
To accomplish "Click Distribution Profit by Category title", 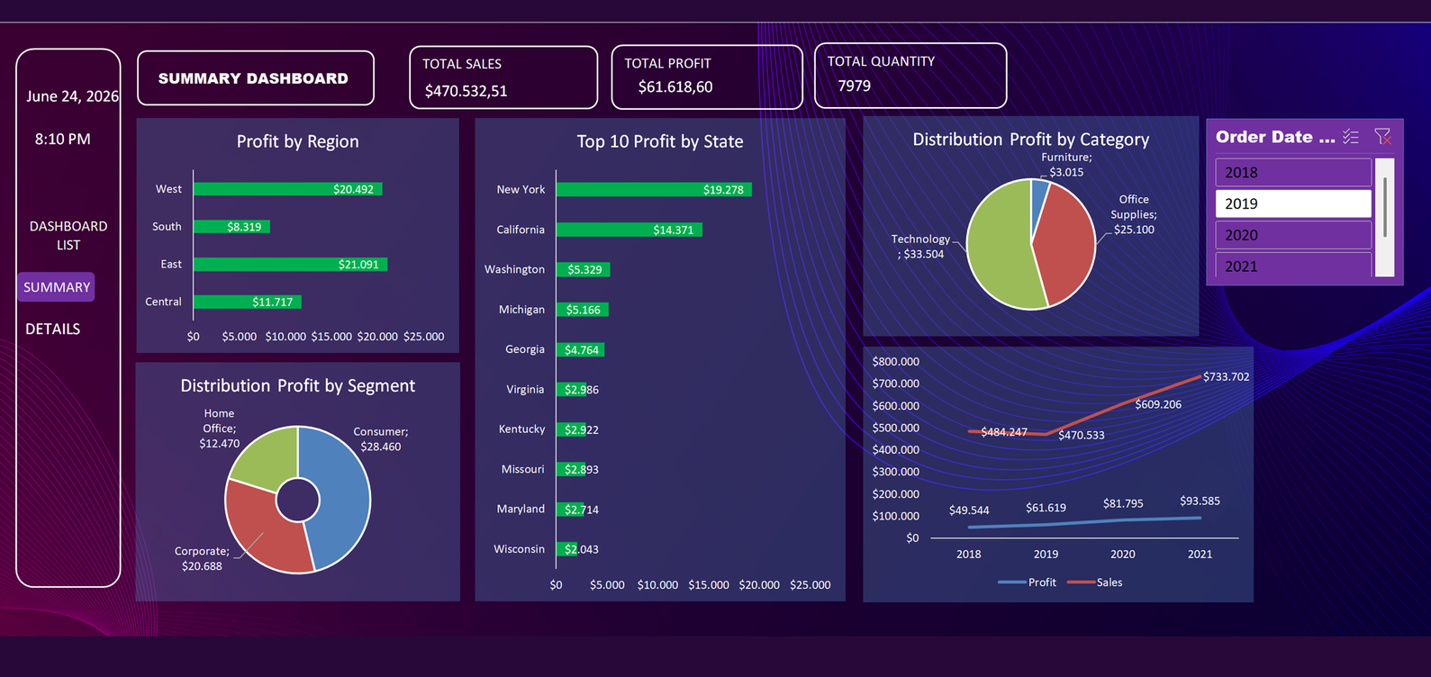I will pos(1031,140).
